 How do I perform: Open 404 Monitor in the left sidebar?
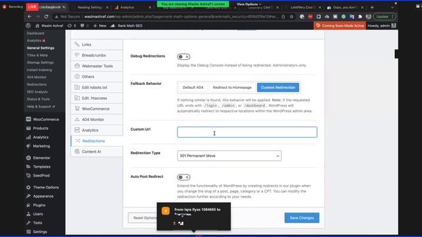(37, 77)
